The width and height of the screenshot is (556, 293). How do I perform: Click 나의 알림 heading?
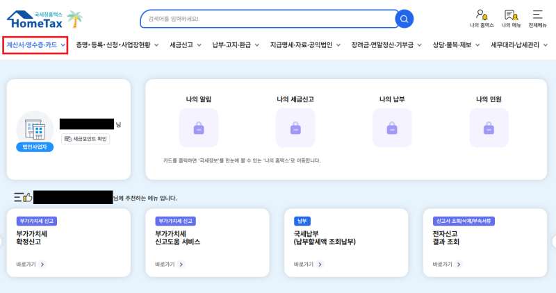[199, 99]
